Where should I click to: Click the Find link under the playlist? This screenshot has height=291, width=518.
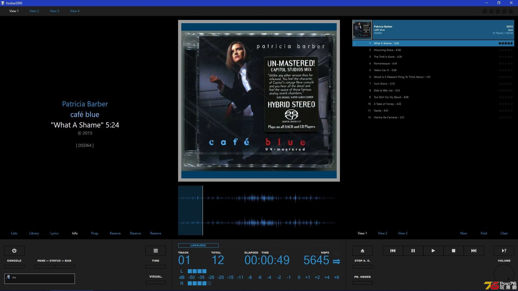pos(484,233)
